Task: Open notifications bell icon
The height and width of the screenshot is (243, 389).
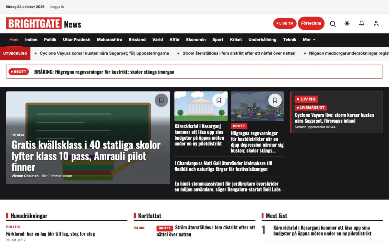Action: click(361, 23)
